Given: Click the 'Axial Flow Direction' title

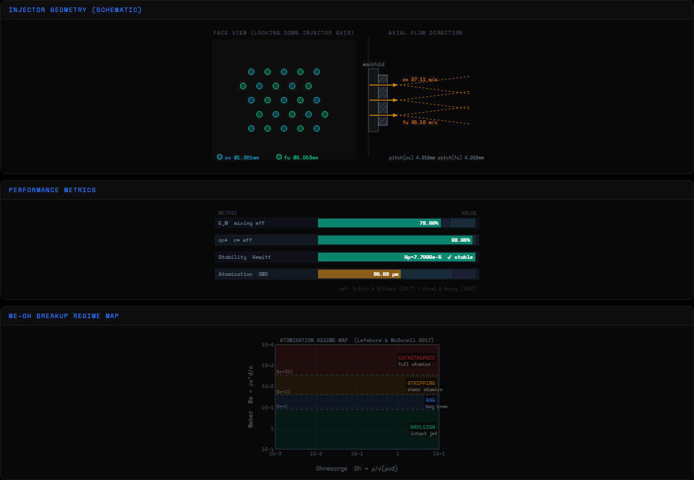Looking at the screenshot, I should point(425,33).
